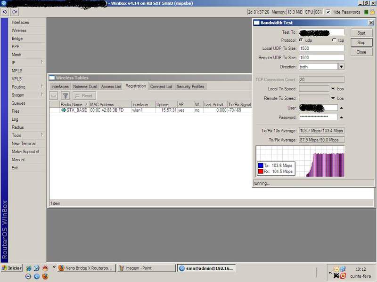Expand the Routing submenu
The width and height of the screenshot is (377, 282).
[x=27, y=87]
